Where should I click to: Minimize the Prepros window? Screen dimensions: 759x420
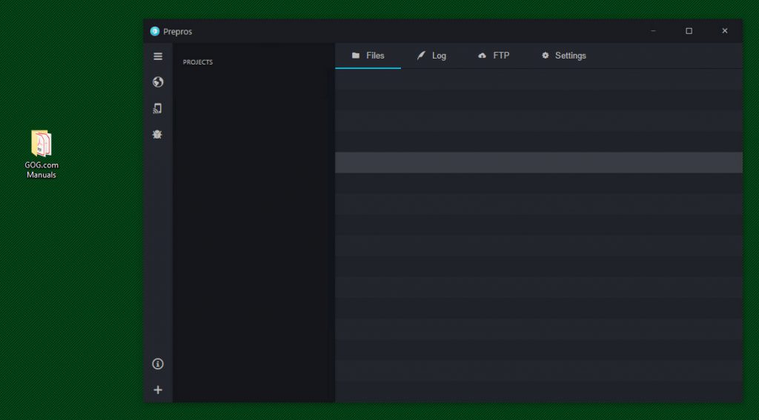653,31
